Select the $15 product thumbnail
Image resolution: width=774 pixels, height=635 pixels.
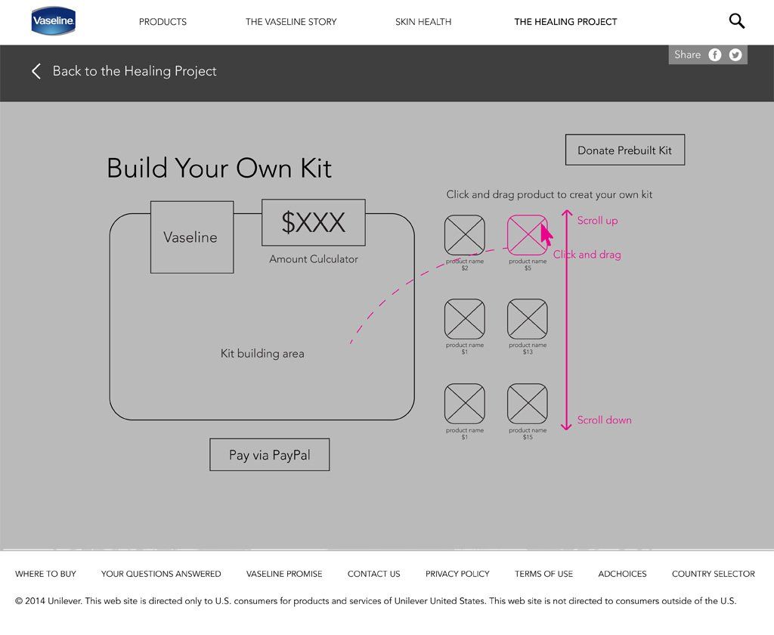pyautogui.click(x=527, y=404)
